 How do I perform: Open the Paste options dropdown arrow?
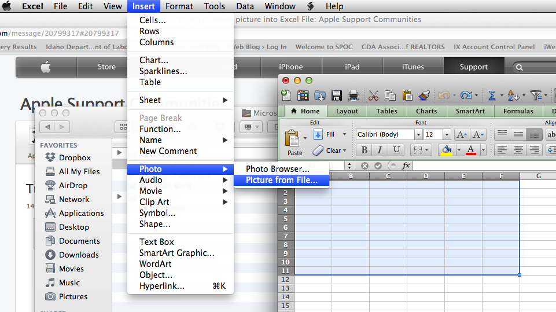tap(305, 138)
